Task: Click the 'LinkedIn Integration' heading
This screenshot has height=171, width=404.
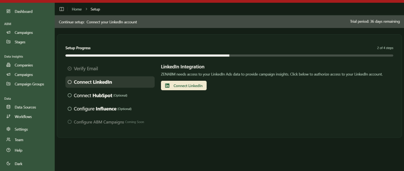Action: click(183, 67)
